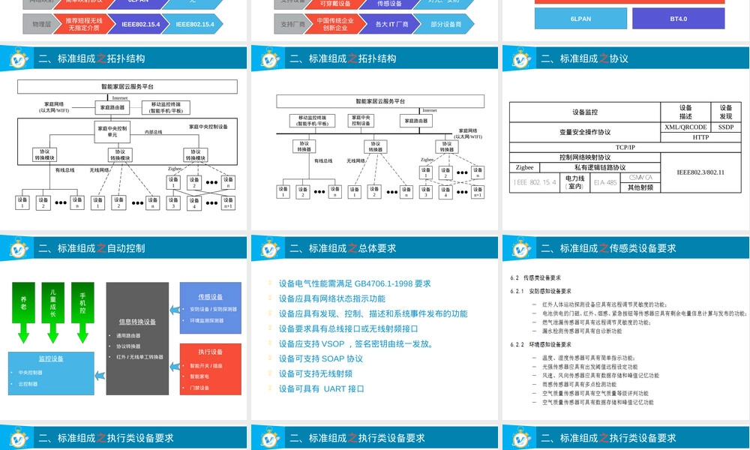750x450 pixels.
Task: Click the 漏水检测传感器可具有自诊断功能 line
Action: (582, 331)
